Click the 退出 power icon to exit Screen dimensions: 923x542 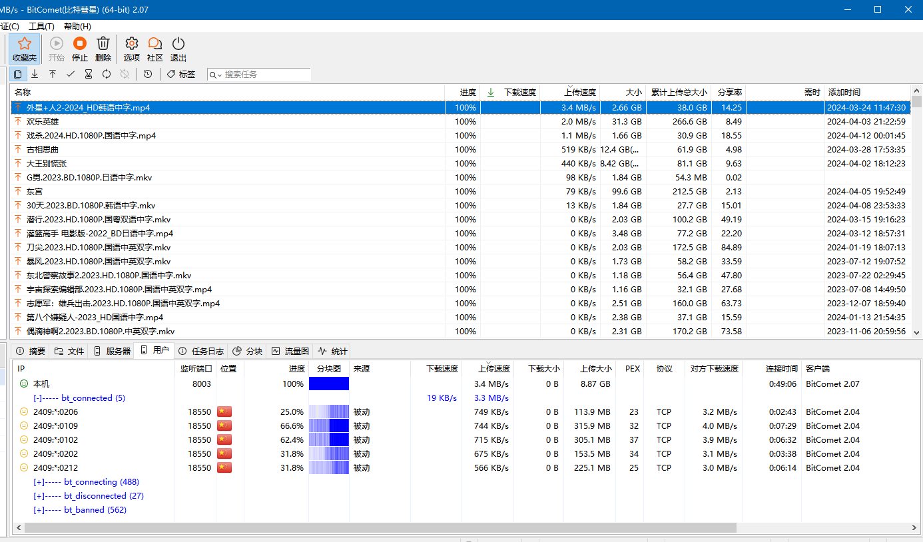(x=178, y=49)
